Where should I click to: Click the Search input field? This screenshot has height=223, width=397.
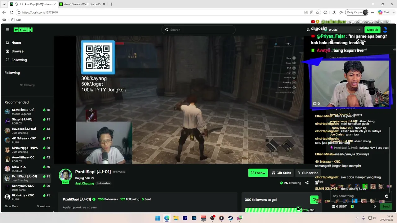198,30
